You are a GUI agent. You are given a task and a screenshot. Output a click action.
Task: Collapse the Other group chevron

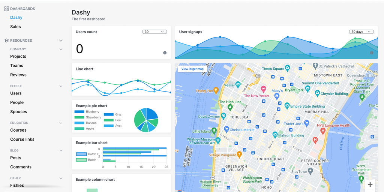click(61, 178)
